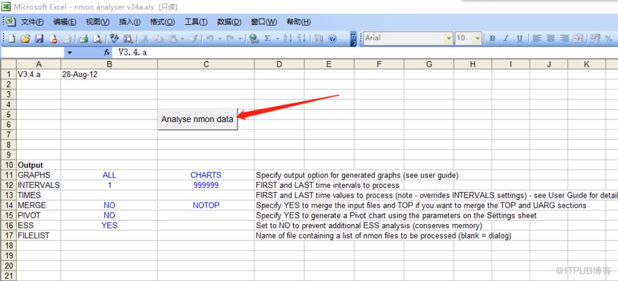Select column B header
The height and width of the screenshot is (281, 618).
click(109, 64)
